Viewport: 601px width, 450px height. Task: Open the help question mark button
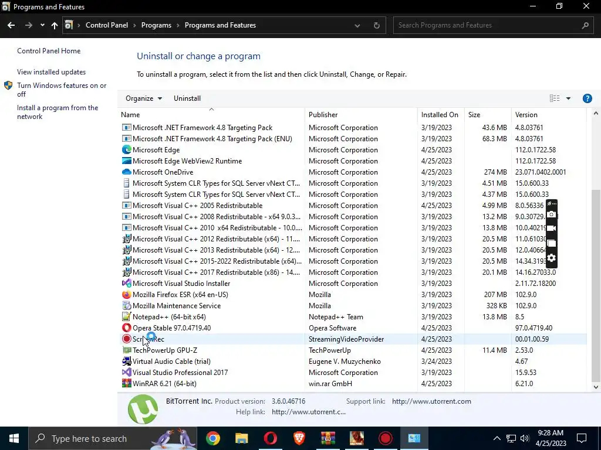(x=587, y=98)
